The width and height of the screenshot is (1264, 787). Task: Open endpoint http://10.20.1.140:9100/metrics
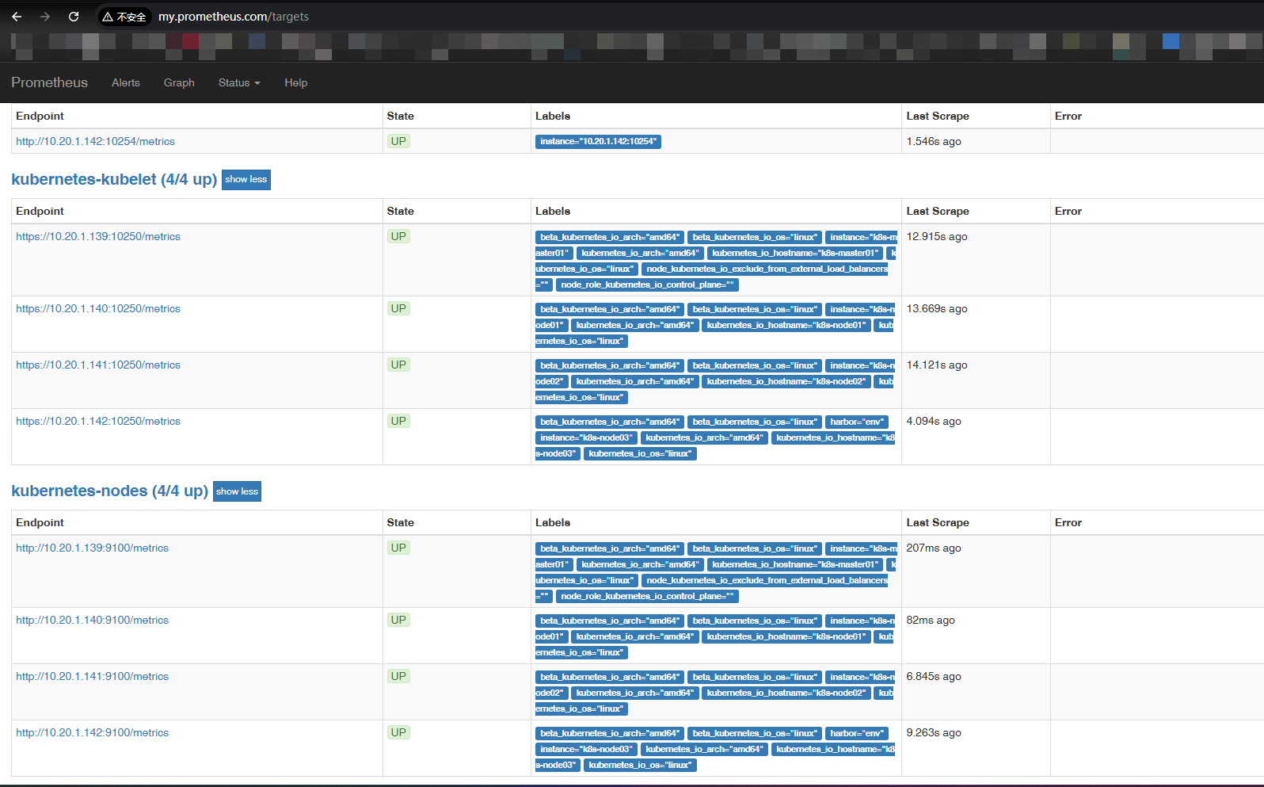coord(92,620)
